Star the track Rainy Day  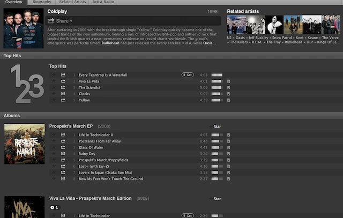(54, 154)
